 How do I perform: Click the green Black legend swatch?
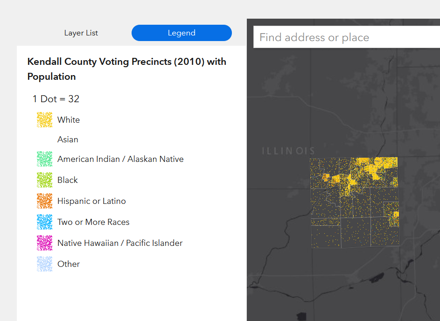click(44, 180)
